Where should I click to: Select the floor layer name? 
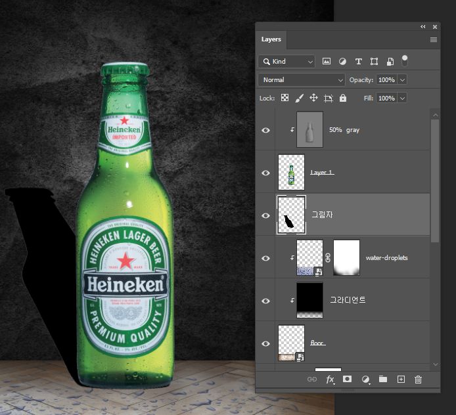click(x=318, y=343)
